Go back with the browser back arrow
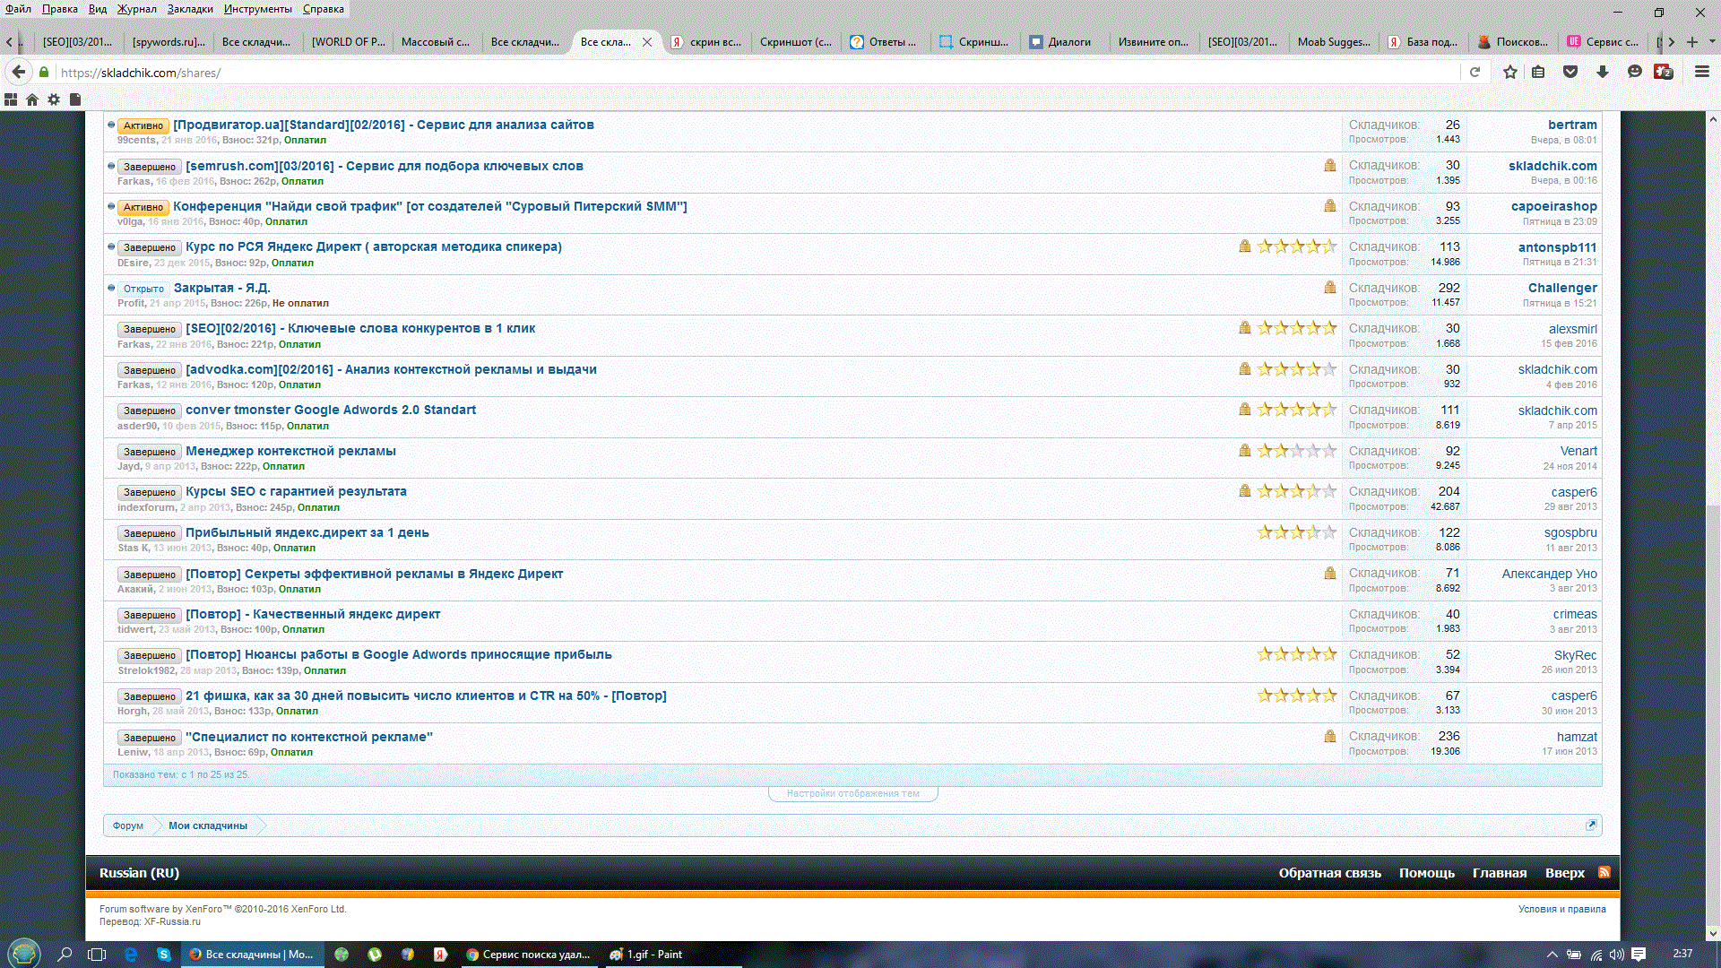Viewport: 1721px width, 968px height. (18, 72)
